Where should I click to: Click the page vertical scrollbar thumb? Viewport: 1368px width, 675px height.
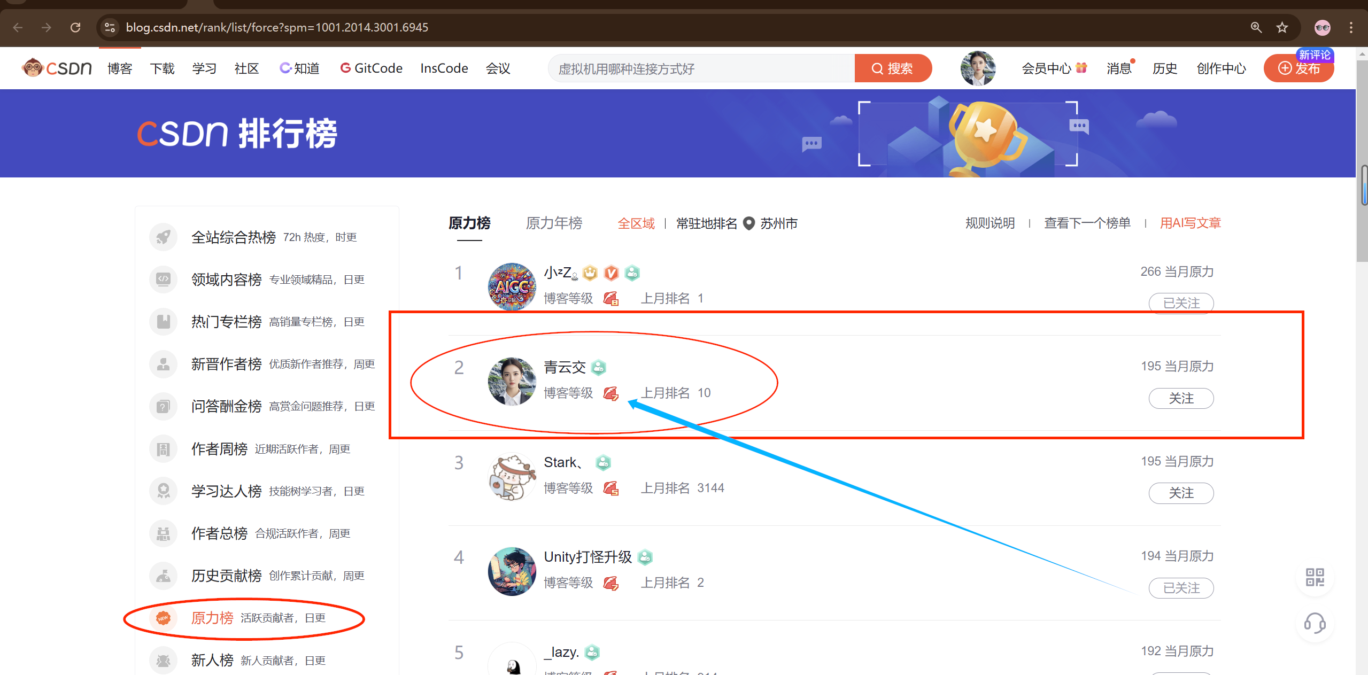[x=1363, y=185]
